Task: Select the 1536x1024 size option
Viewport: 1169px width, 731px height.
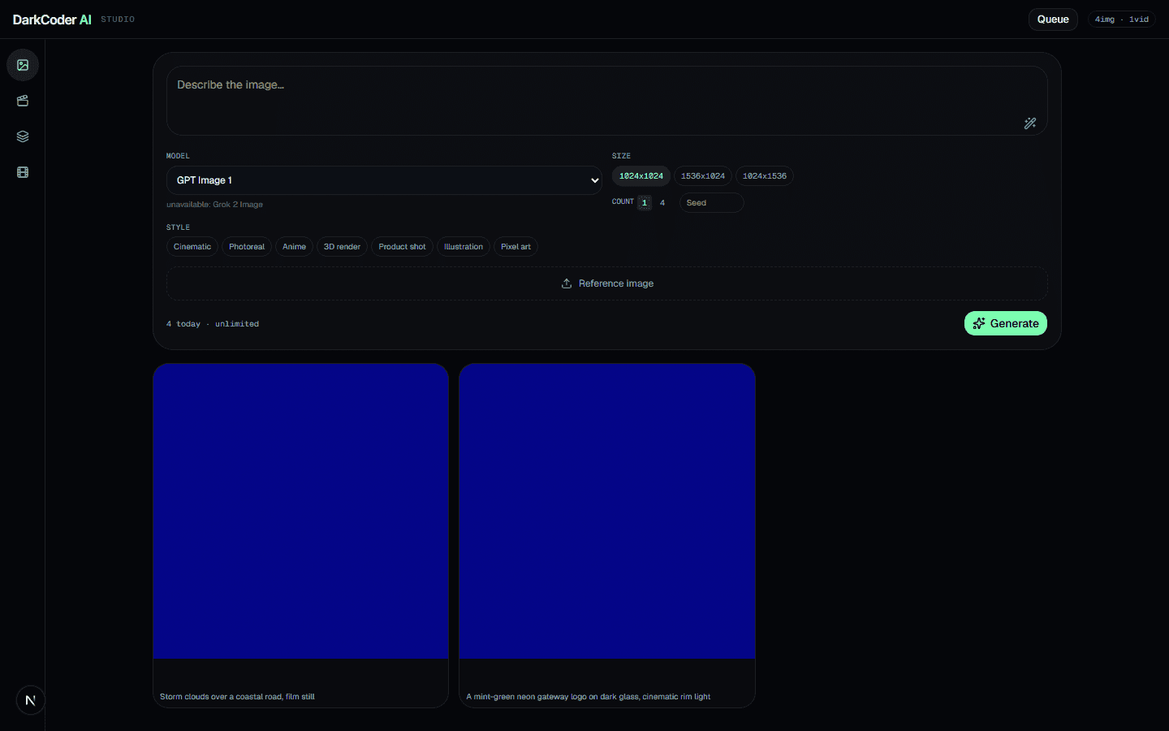Action: click(703, 176)
